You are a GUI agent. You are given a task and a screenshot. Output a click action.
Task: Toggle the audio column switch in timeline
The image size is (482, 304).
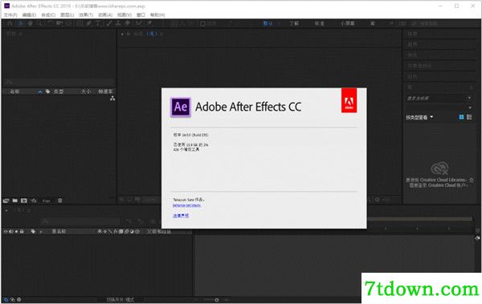(x=11, y=231)
